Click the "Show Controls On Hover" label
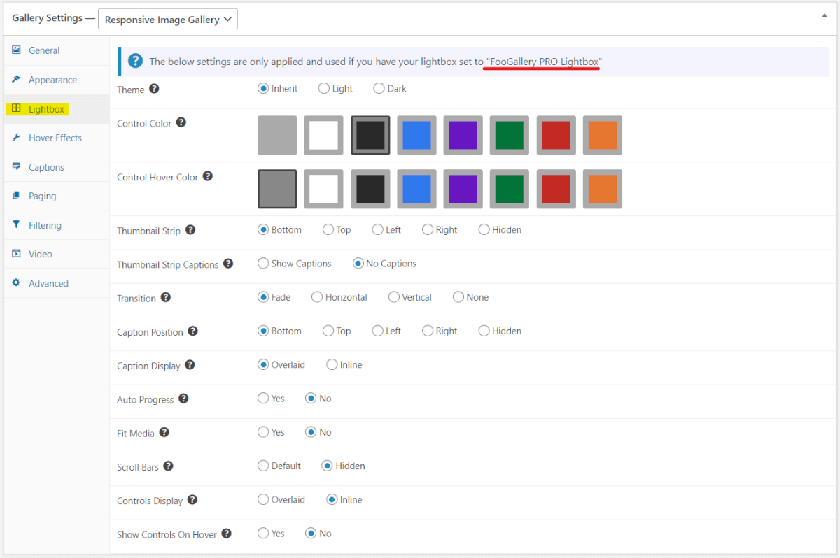This screenshot has width=840, height=558. point(167,534)
